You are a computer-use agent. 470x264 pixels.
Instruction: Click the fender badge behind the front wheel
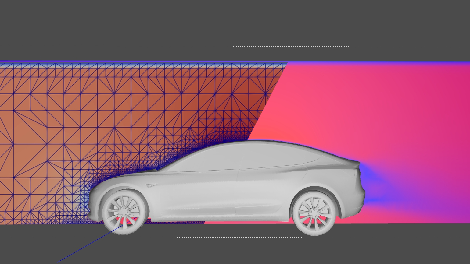152,185
